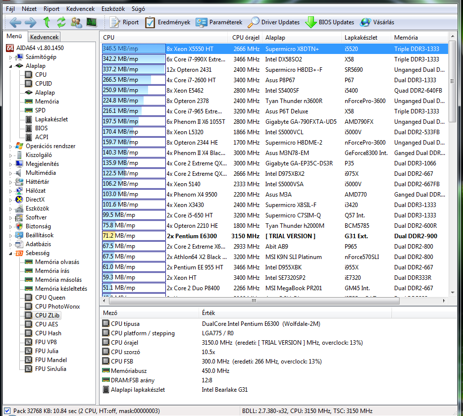This screenshot has width=463, height=416.
Task: Open the green graph monitor icon in toolbar
Action: [x=92, y=22]
